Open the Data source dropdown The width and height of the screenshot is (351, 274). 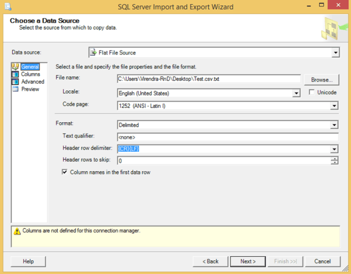pyautogui.click(x=335, y=53)
